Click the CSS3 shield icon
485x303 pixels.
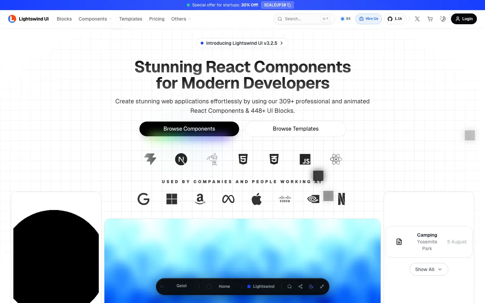pyautogui.click(x=274, y=159)
